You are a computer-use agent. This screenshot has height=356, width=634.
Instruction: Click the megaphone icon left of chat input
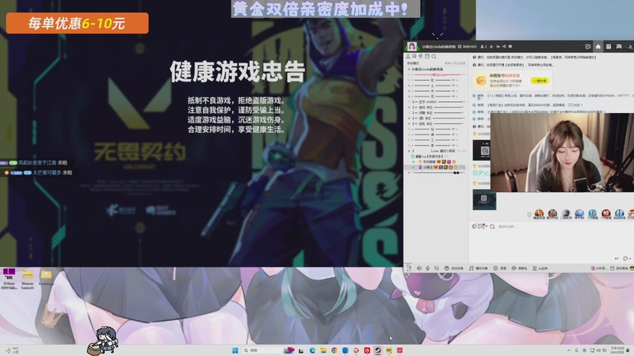click(474, 226)
